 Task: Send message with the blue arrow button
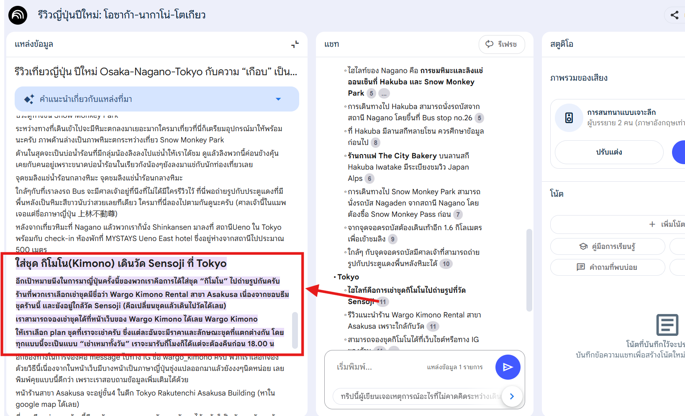click(x=508, y=367)
